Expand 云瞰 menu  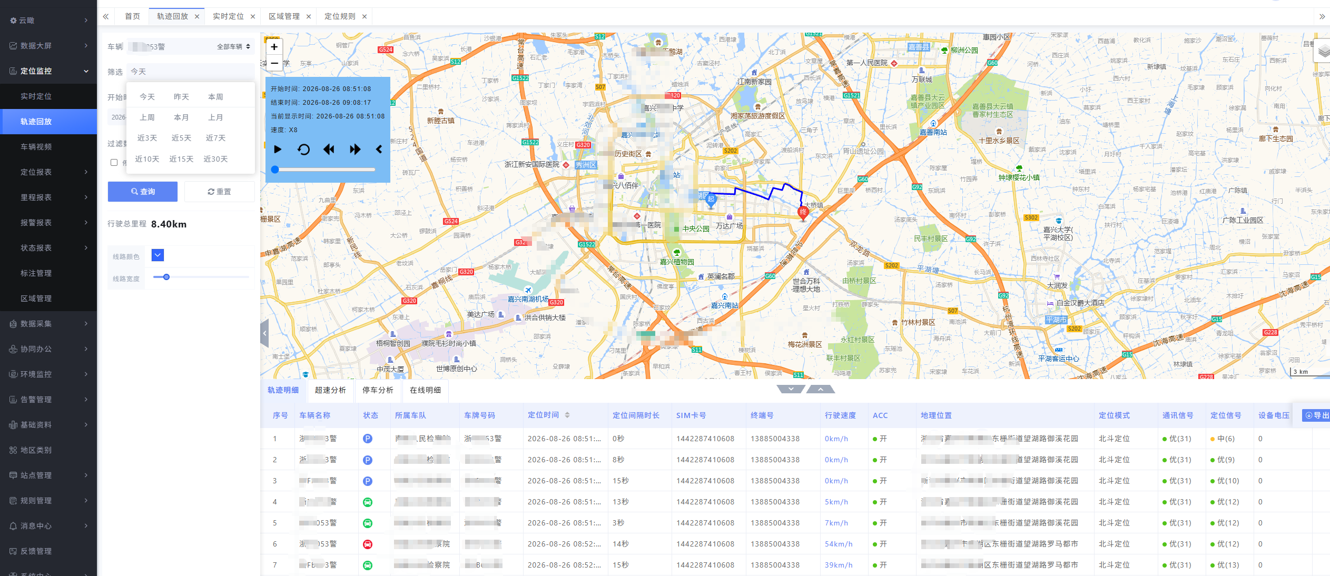(48, 21)
